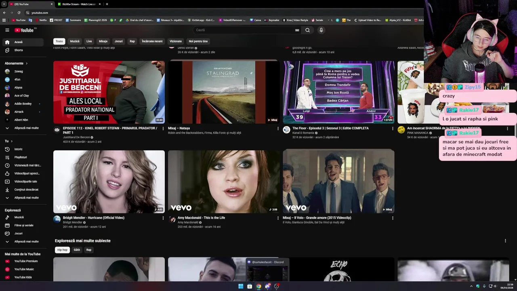517x291 pixels.
Task: Play Amy Macdonald This is the Life thumbnail
Action: click(224, 182)
